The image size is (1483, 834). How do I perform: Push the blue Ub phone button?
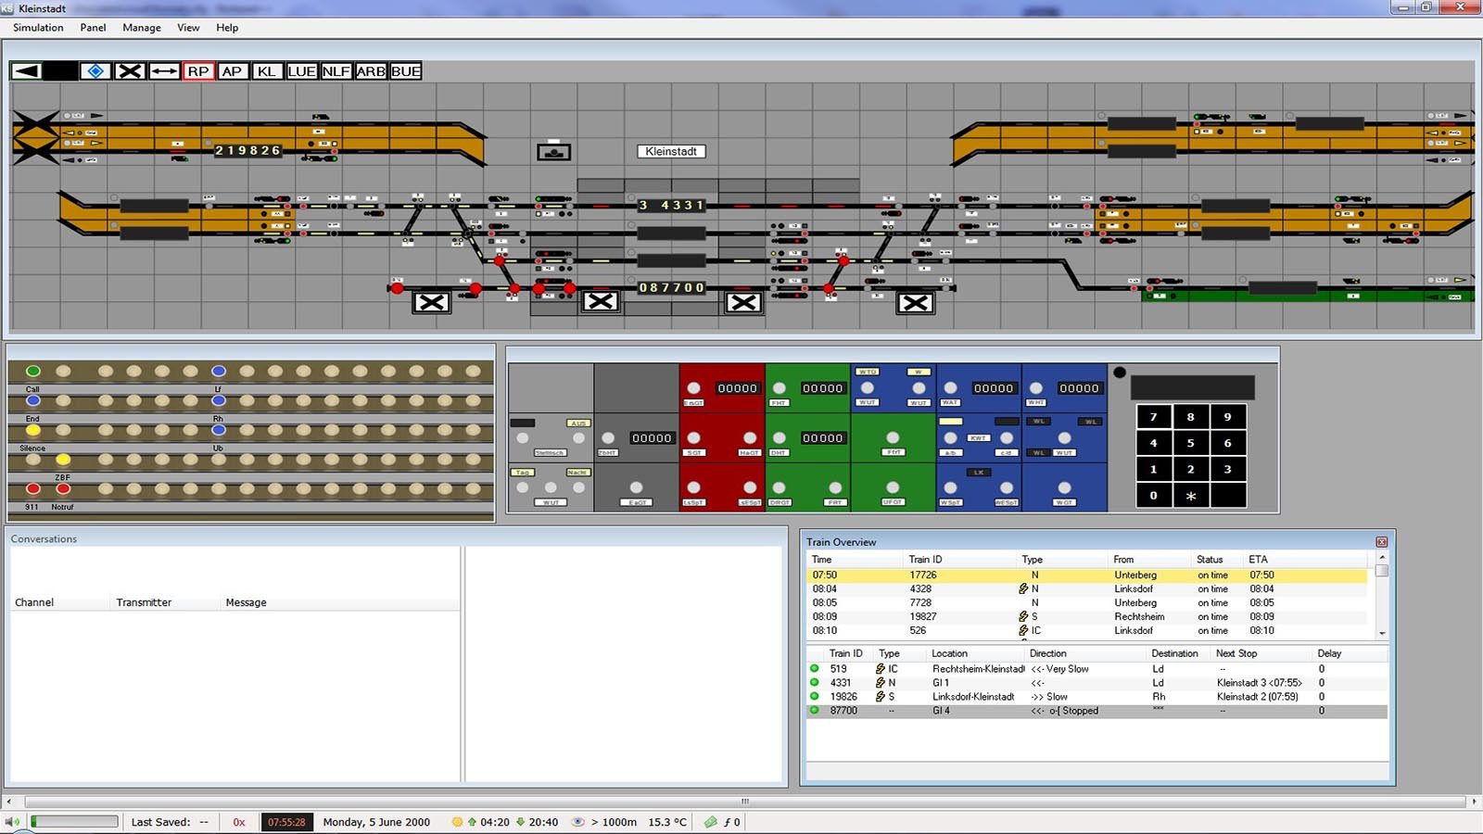[x=219, y=430]
